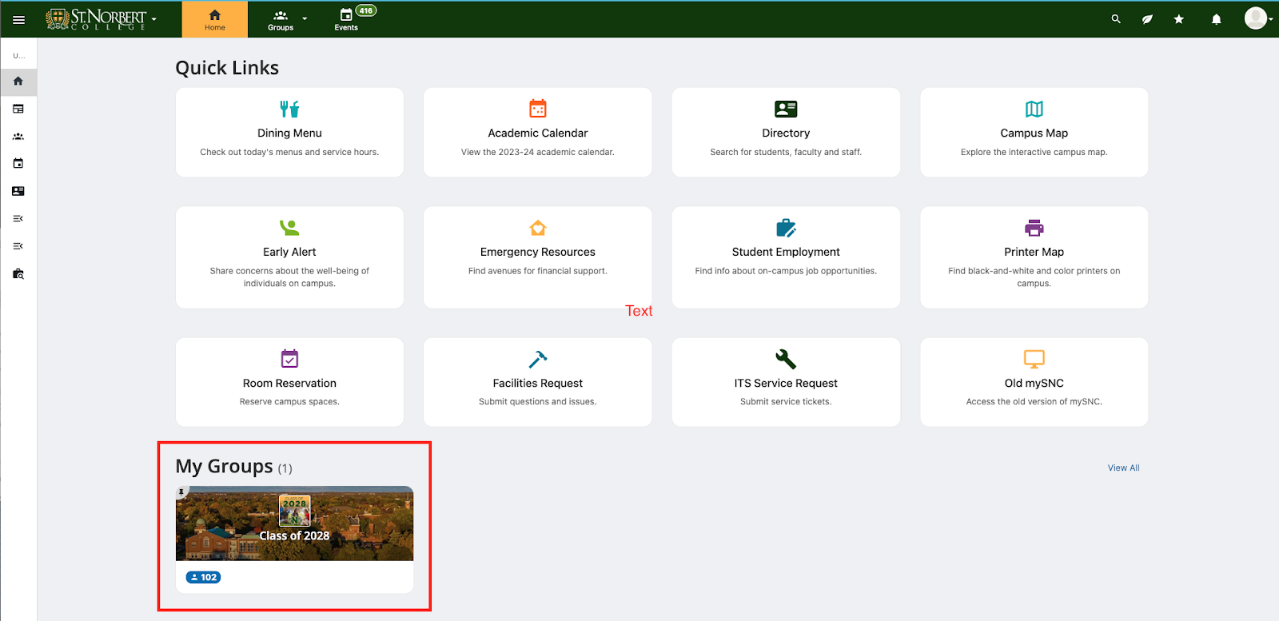The width and height of the screenshot is (1279, 621).
Task: Click the pin icon on Class of 2028 card
Action: click(181, 492)
